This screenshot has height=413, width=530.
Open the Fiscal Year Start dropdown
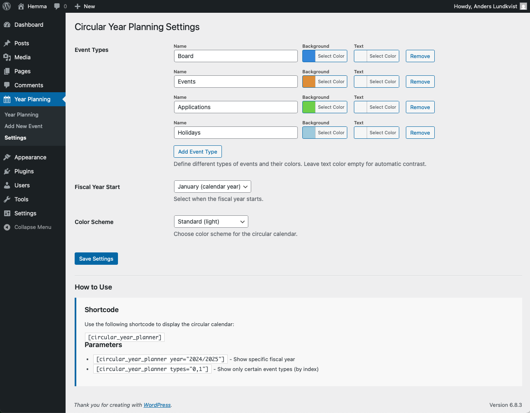click(x=212, y=186)
